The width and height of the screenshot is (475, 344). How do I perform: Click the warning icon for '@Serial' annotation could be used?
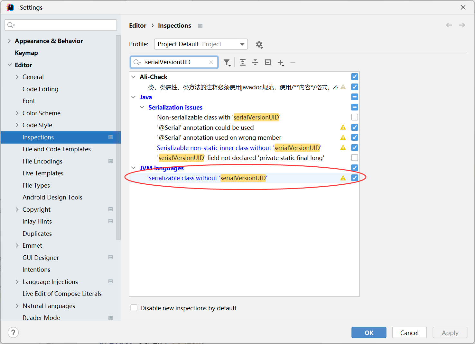pyautogui.click(x=343, y=128)
